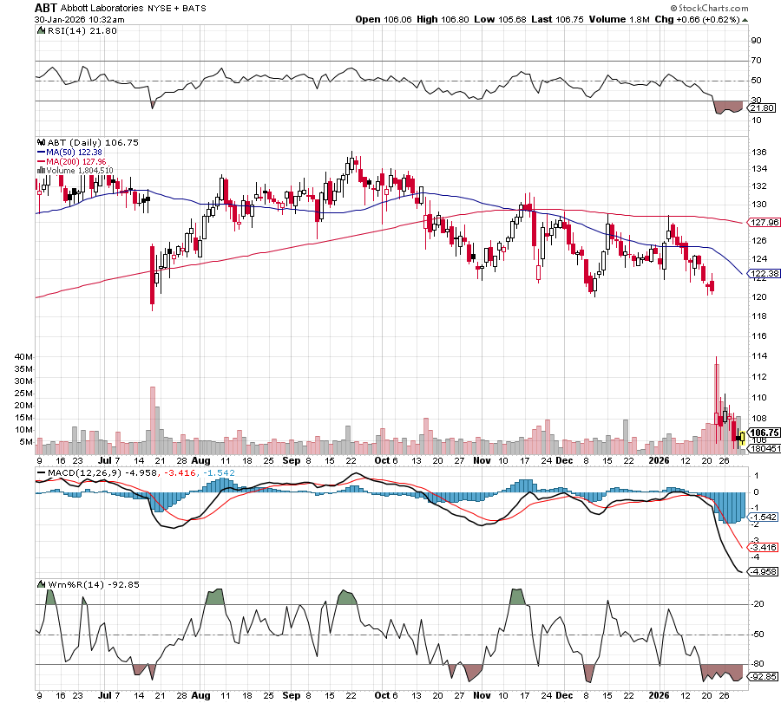Click the 106.75 last price tag
The image size is (781, 703).
click(764, 432)
